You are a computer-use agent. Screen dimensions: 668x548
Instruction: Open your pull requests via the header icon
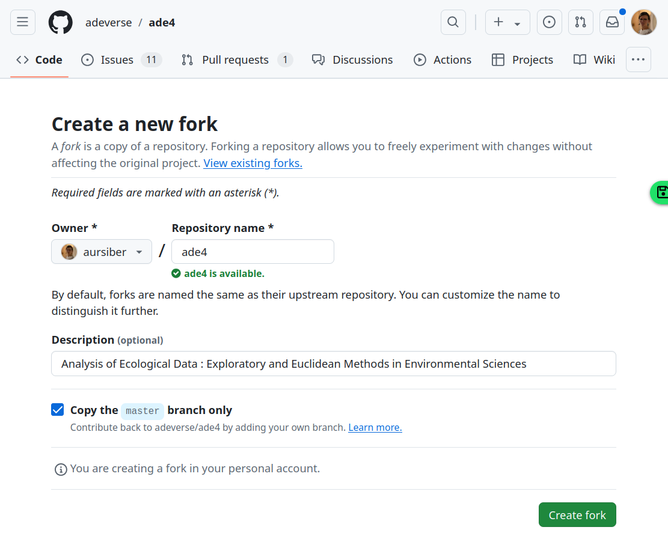[581, 22]
